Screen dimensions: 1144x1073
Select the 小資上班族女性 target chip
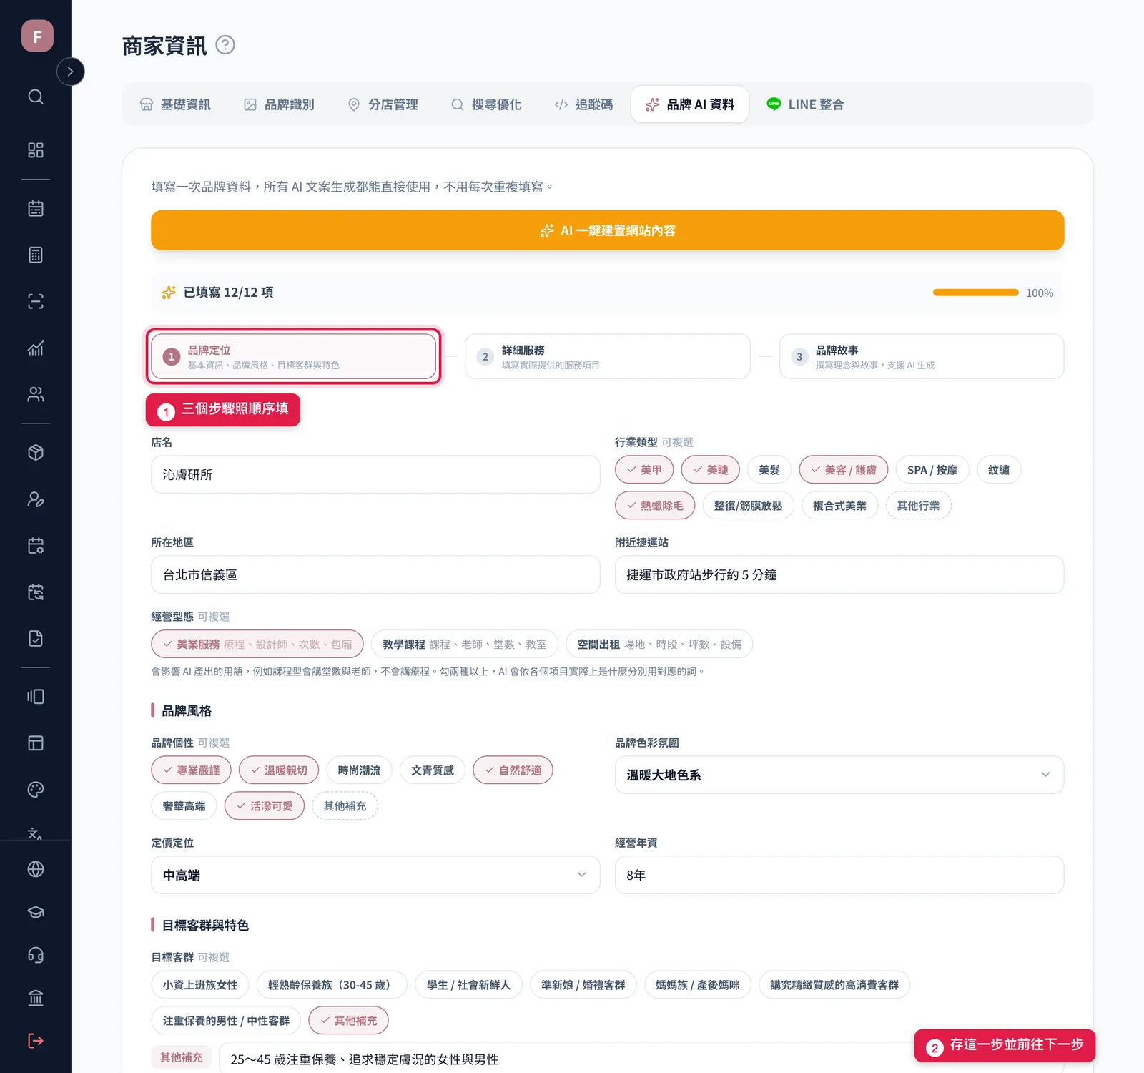200,985
